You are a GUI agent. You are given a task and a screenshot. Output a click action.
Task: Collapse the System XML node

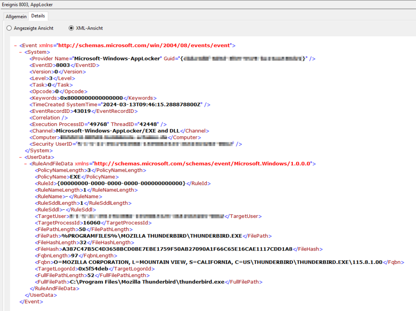pos(21,52)
